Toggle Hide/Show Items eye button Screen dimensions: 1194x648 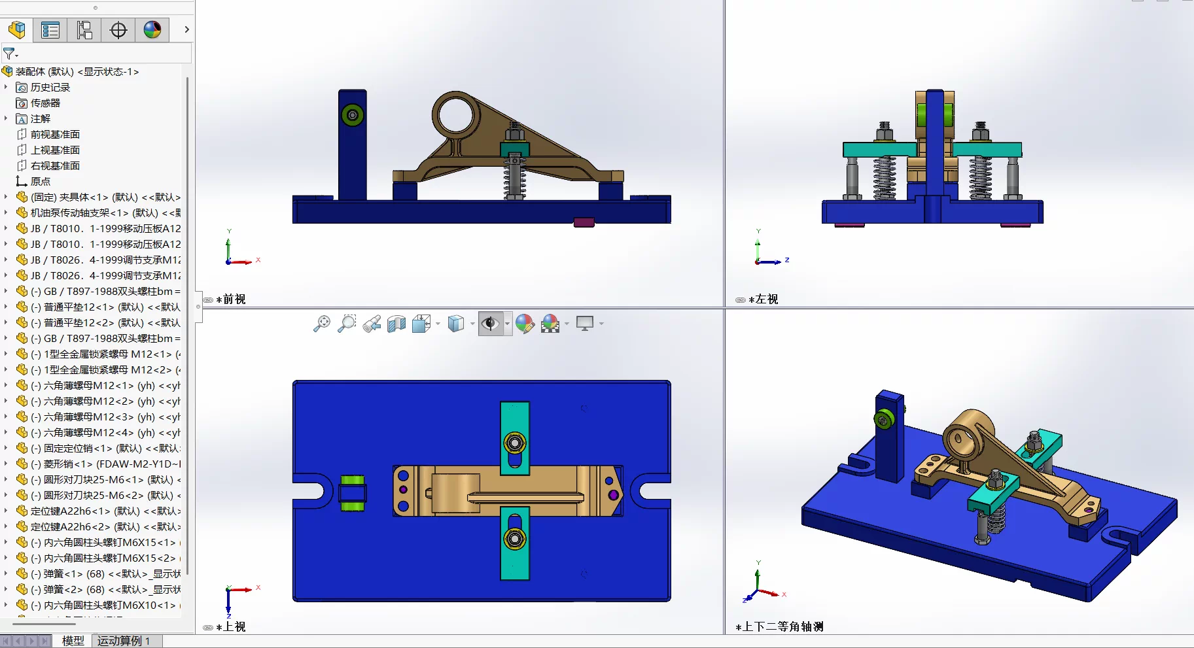490,324
